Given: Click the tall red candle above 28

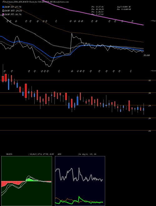Looking at the screenshot, I should coord(129,106).
